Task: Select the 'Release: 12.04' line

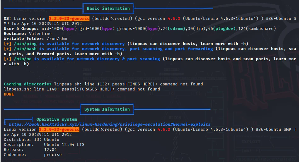Action: click(x=30, y=150)
